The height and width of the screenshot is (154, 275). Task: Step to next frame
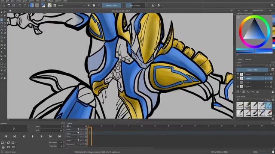pyautogui.click(x=41, y=136)
